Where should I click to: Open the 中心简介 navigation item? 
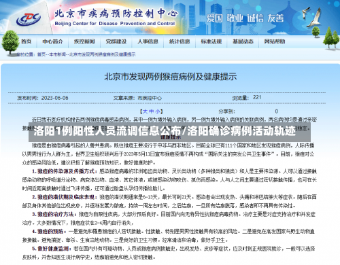(52, 41)
